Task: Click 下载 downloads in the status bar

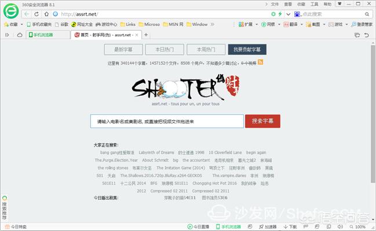Action: click(290, 226)
